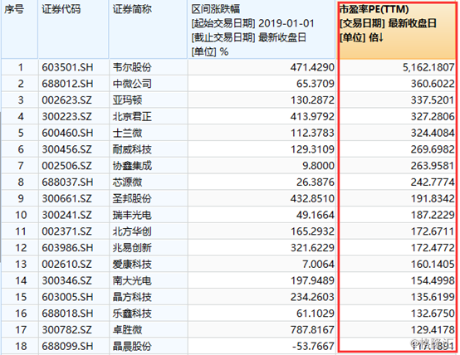Select the change value 321.6229
Image resolution: width=460 pixels, height=355 pixels.
coord(312,248)
